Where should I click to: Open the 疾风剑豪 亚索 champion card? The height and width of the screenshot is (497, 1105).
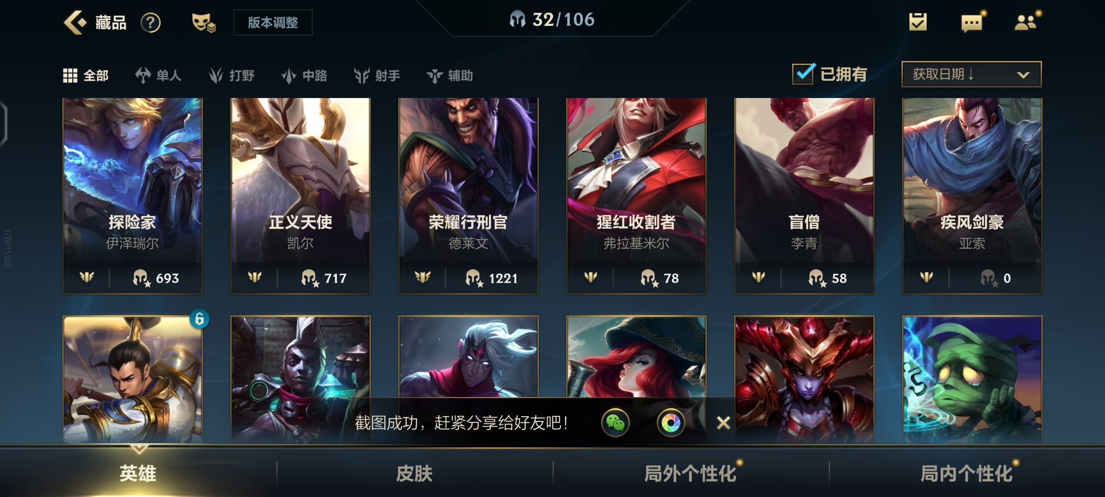972,196
